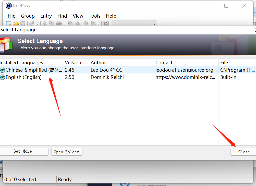
Task: Open the Find menu
Action: pyautogui.click(x=62, y=16)
